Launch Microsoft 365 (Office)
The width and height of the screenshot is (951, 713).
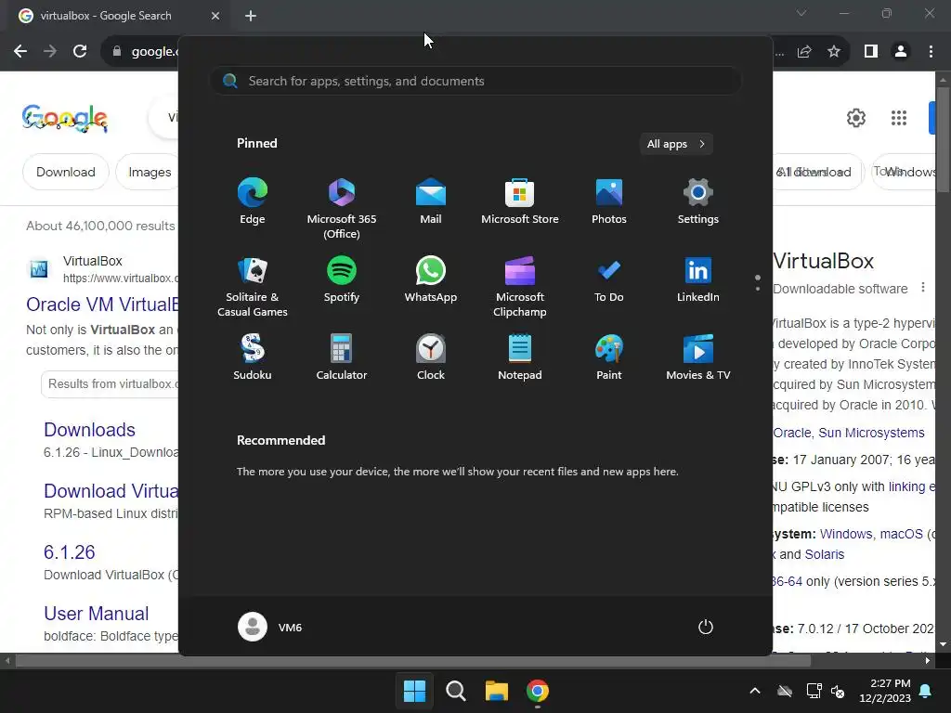(342, 208)
